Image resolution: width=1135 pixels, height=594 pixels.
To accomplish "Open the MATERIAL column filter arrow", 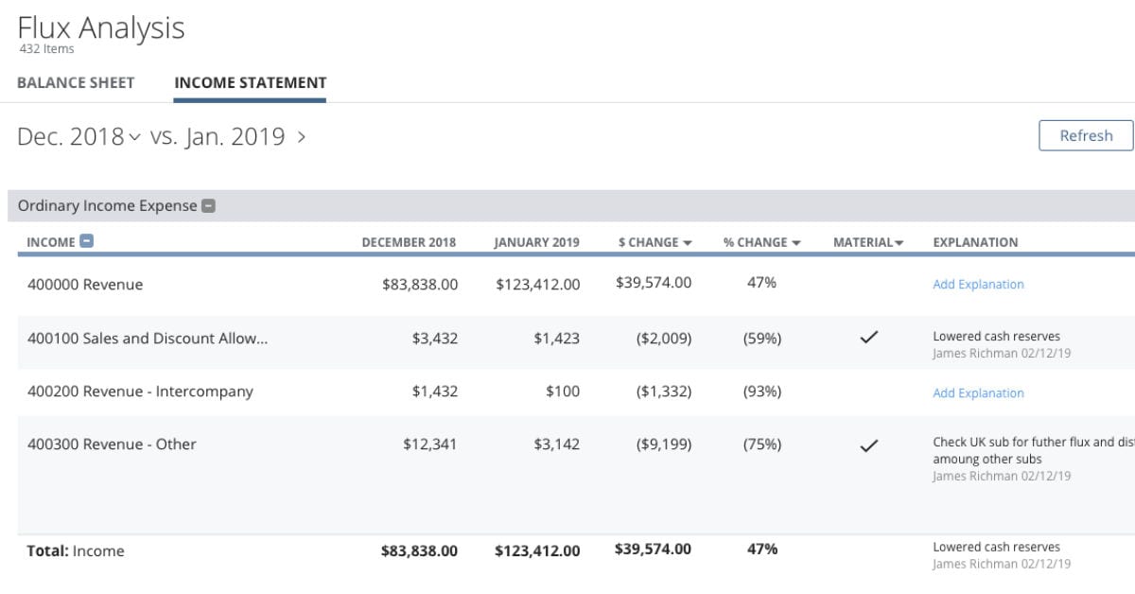I will point(899,243).
